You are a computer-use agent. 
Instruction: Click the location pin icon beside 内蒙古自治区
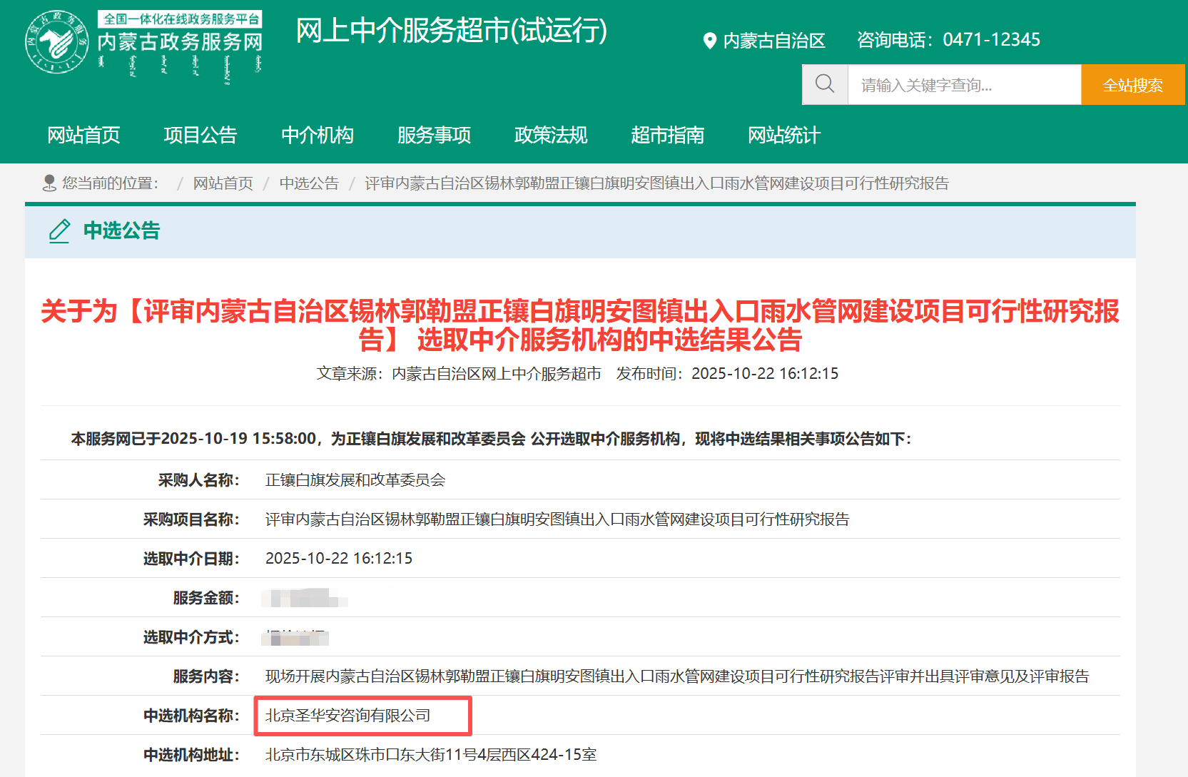pos(709,41)
